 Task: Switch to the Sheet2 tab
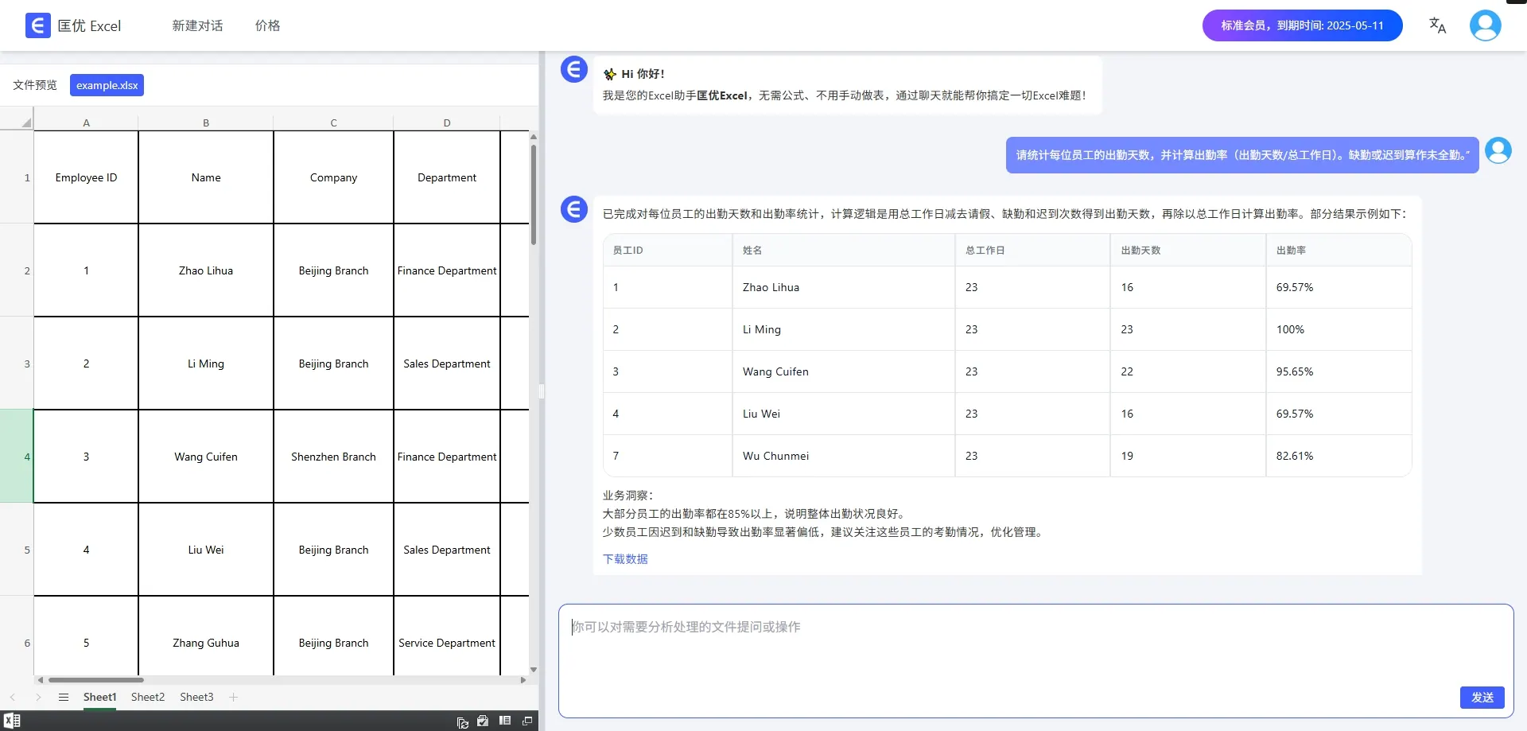coord(148,697)
